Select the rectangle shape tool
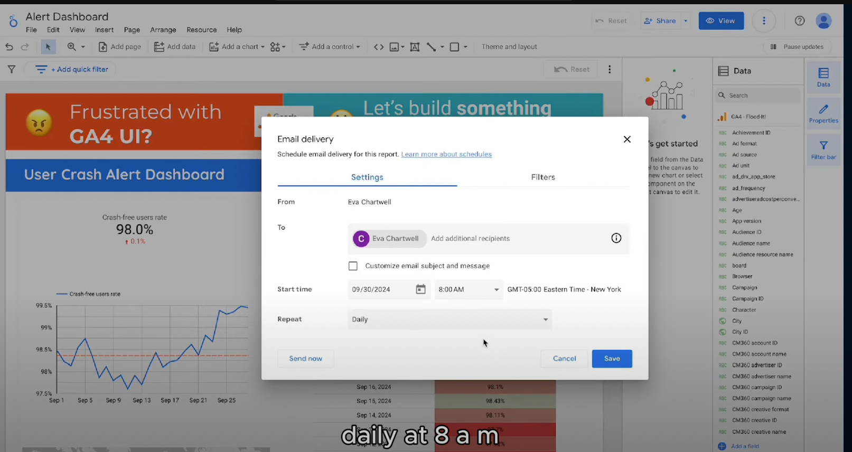Image resolution: width=852 pixels, height=452 pixels. [454, 47]
